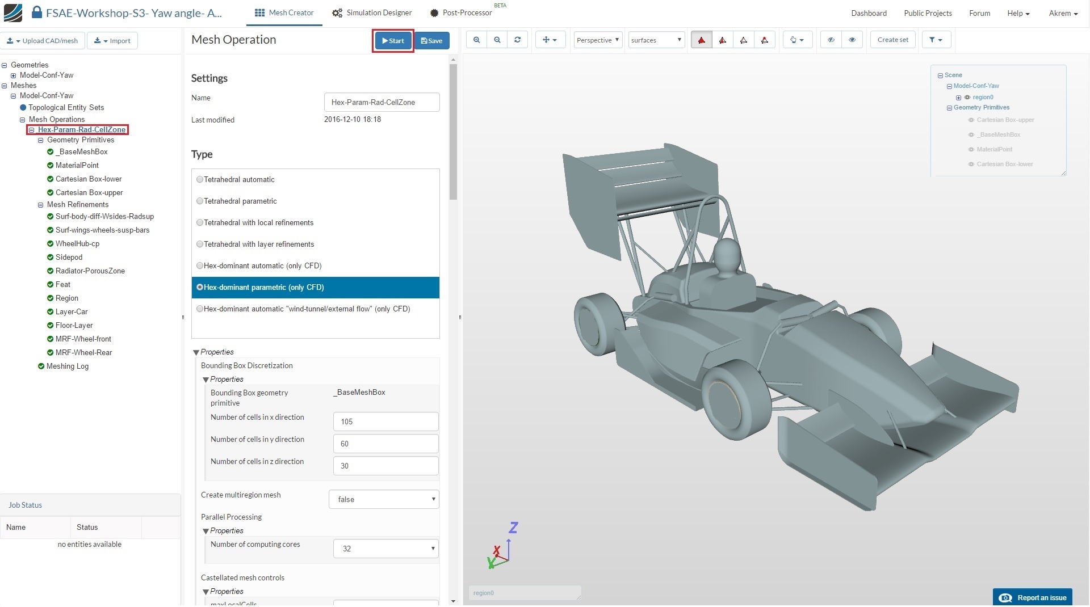Switch to the Simulation Designer tab
This screenshot has height=607, width=1090.
(372, 12)
